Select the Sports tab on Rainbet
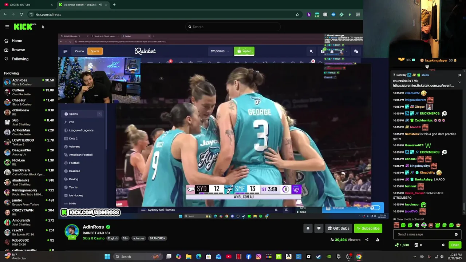This screenshot has width=466, height=262. [x=95, y=51]
